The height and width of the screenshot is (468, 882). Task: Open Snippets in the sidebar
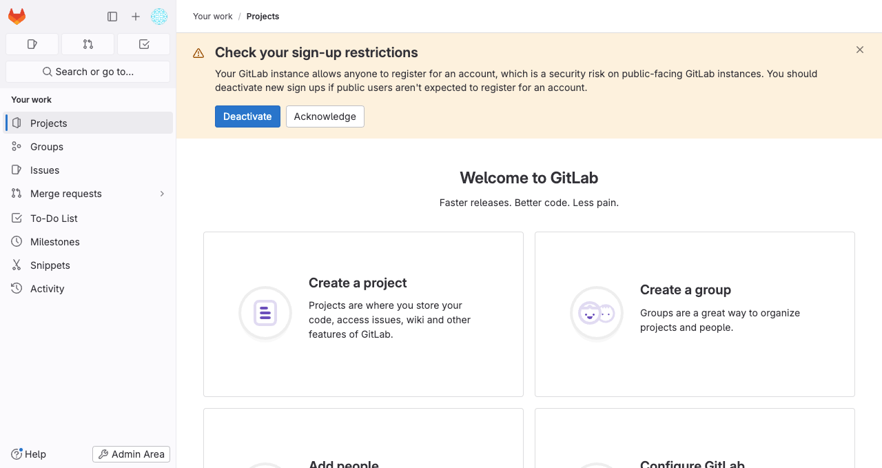[x=88, y=265]
